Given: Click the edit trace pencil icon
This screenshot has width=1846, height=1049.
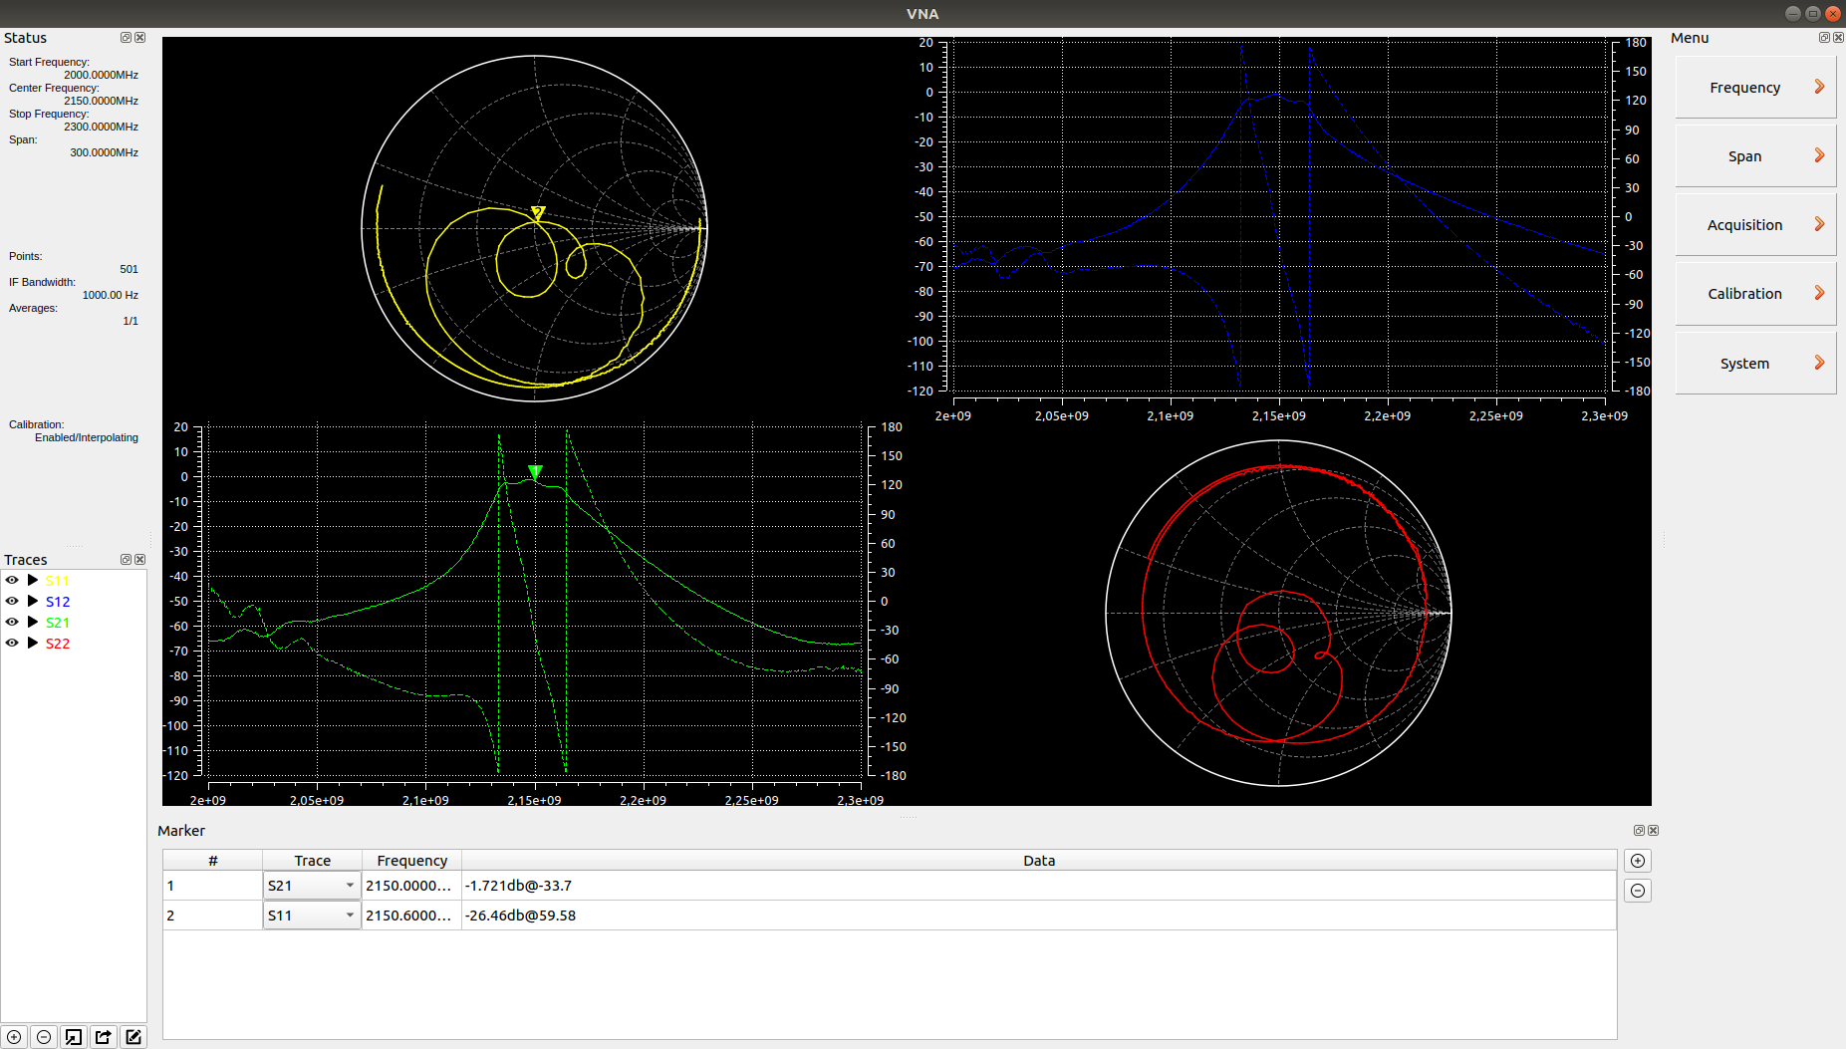Looking at the screenshot, I should 133,1037.
